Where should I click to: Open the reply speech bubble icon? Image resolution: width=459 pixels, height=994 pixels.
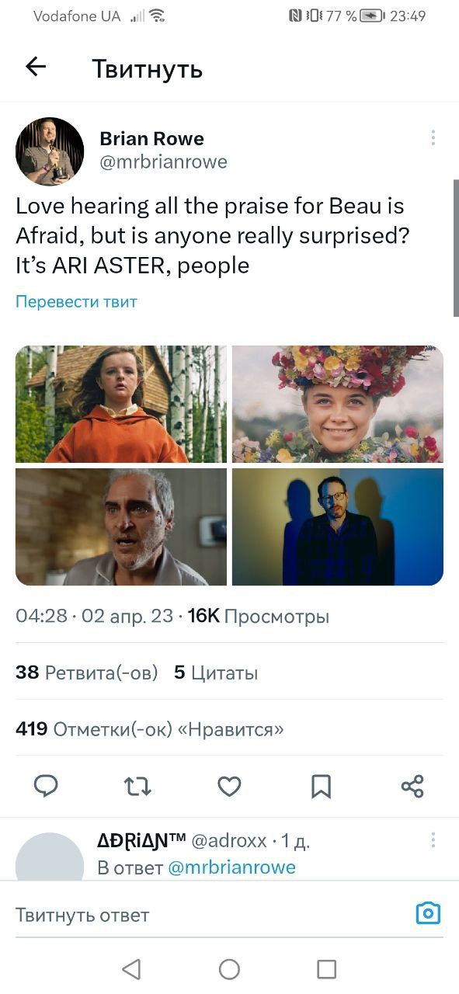pyautogui.click(x=46, y=787)
